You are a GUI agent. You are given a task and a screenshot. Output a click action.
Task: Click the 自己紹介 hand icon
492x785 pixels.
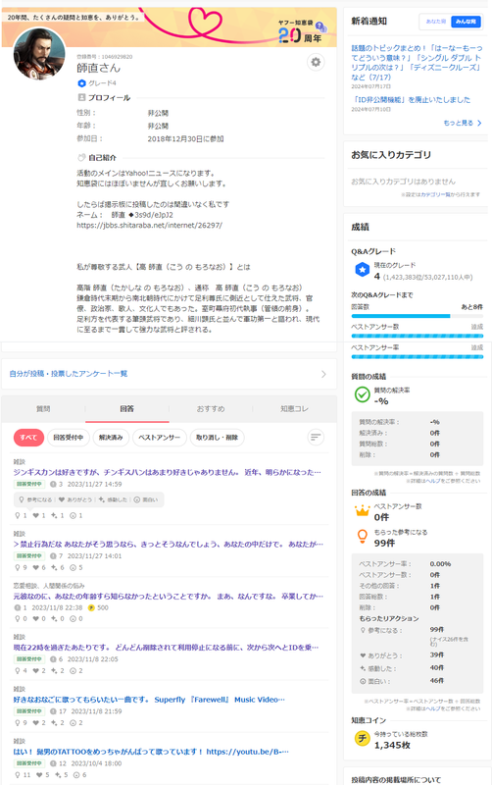point(81,157)
